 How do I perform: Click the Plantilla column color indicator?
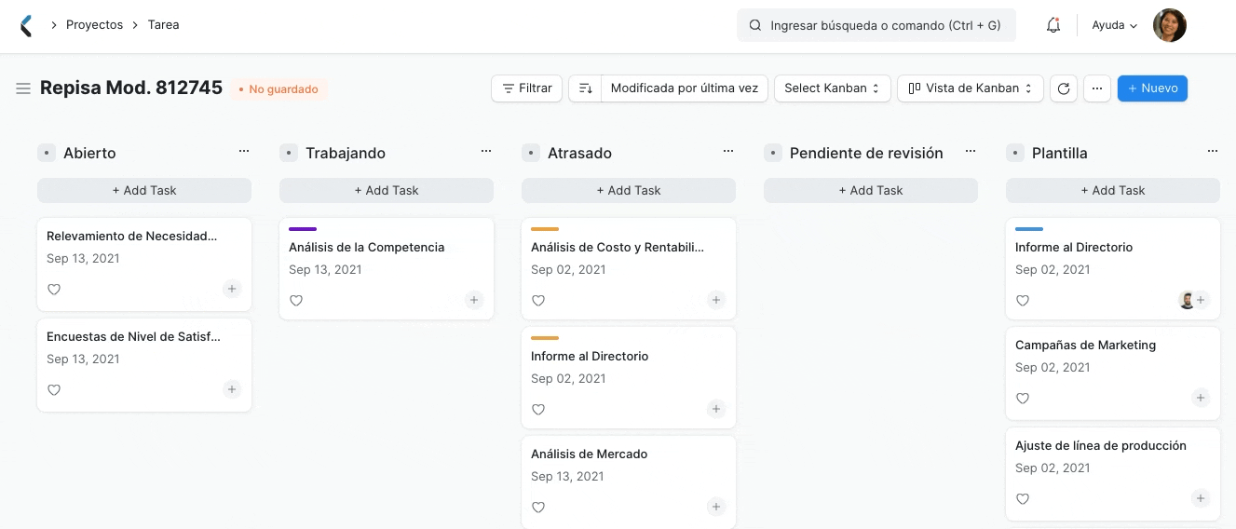[1015, 153]
